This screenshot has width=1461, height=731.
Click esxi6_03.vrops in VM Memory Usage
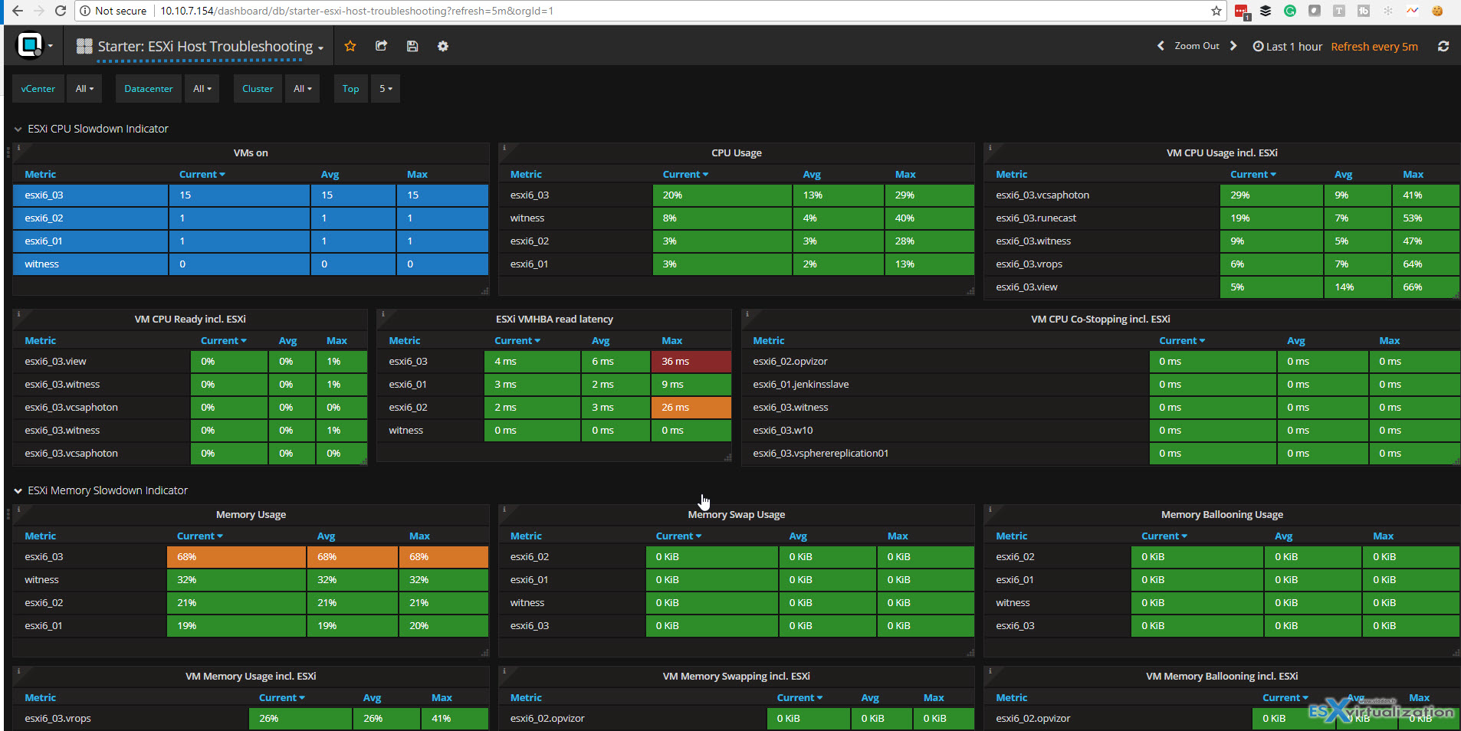click(x=57, y=719)
